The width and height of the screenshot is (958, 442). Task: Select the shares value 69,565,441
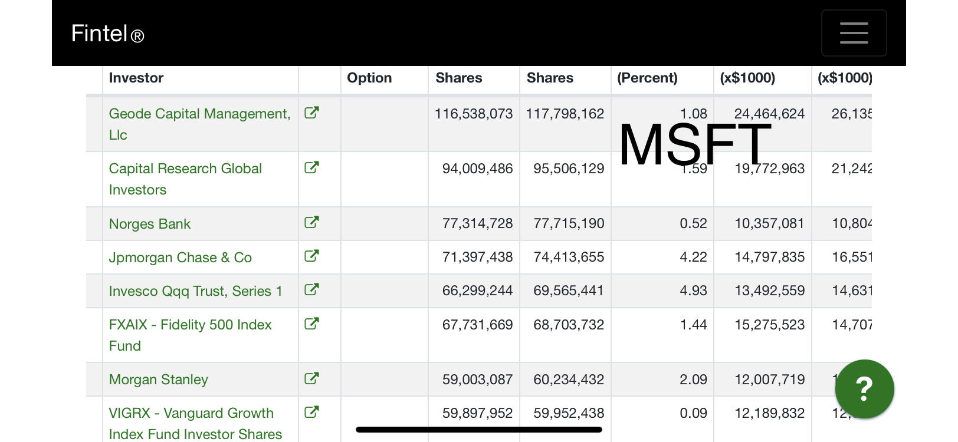click(569, 291)
